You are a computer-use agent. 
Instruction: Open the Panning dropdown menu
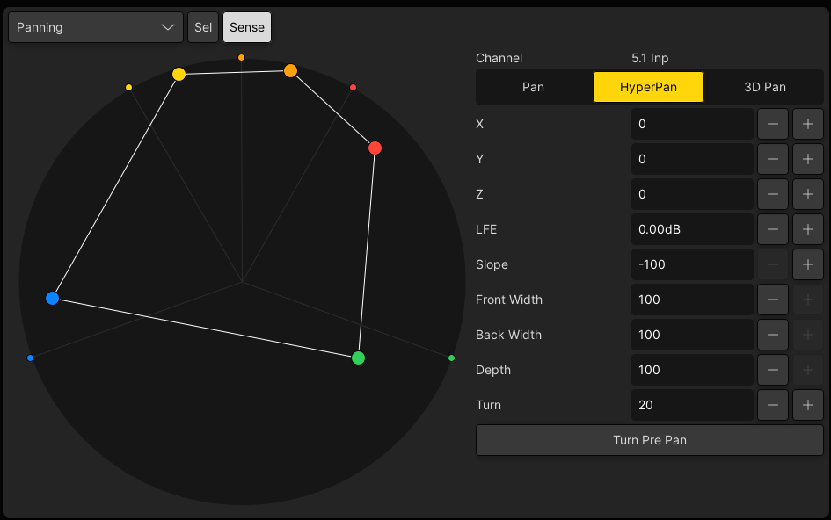(95, 27)
